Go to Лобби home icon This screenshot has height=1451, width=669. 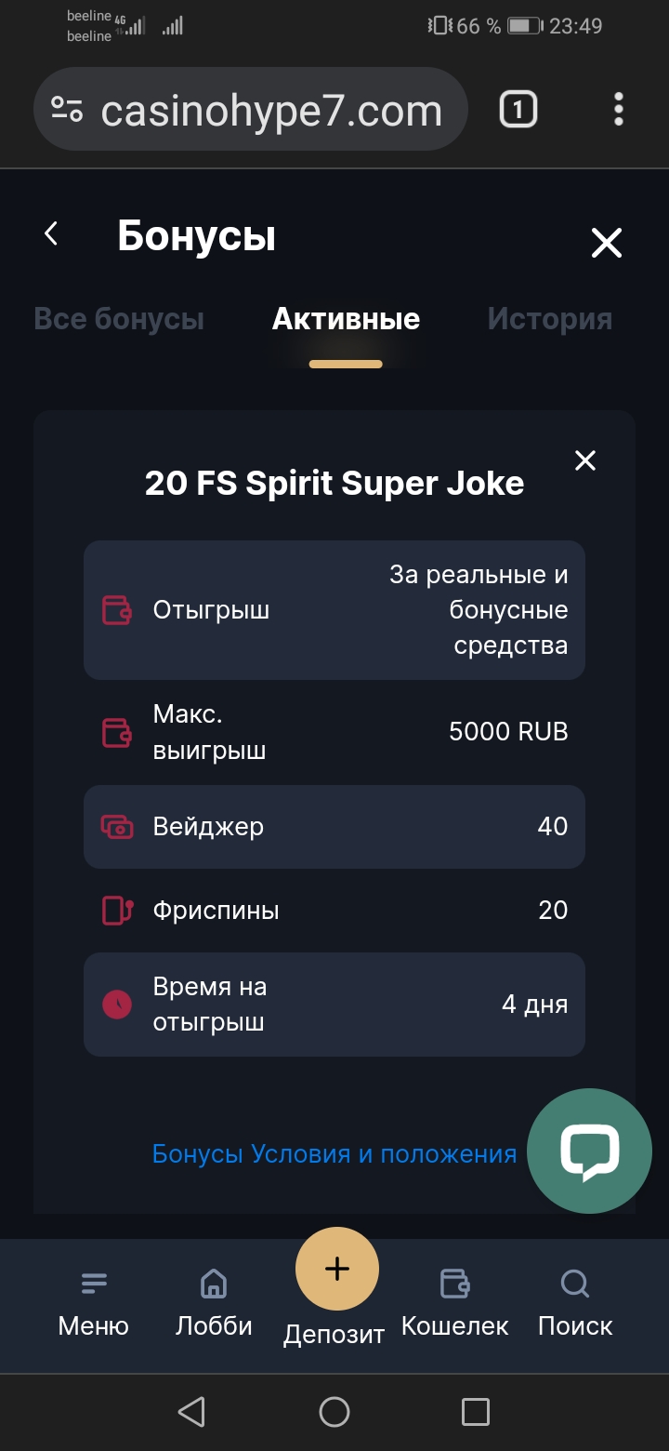(x=214, y=1304)
